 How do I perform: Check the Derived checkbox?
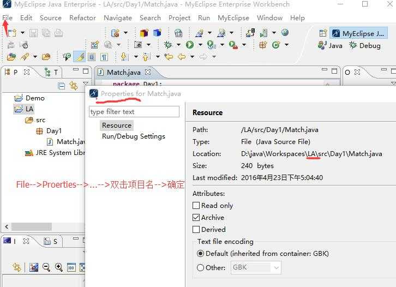pos(196,229)
